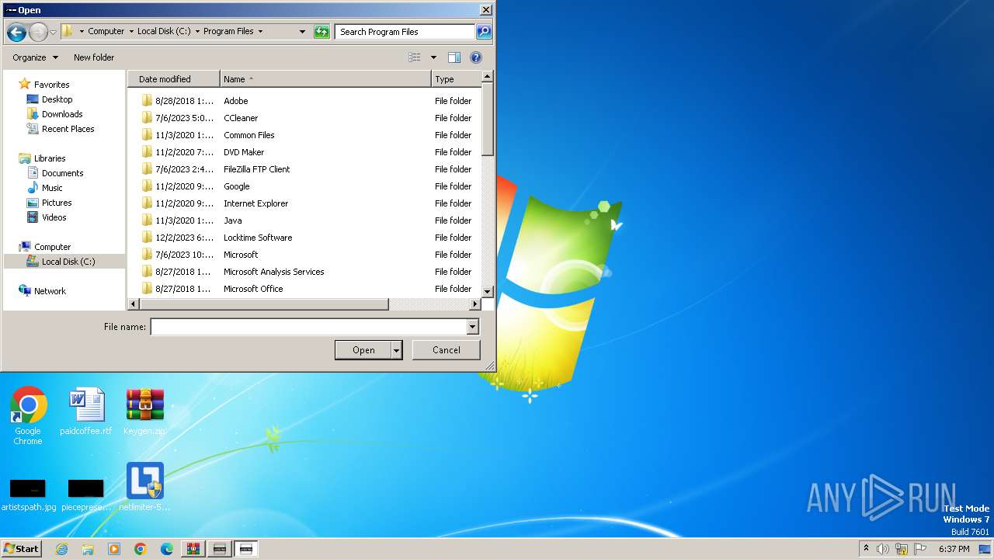Click the File name input field
The image size is (994, 559).
tap(308, 327)
